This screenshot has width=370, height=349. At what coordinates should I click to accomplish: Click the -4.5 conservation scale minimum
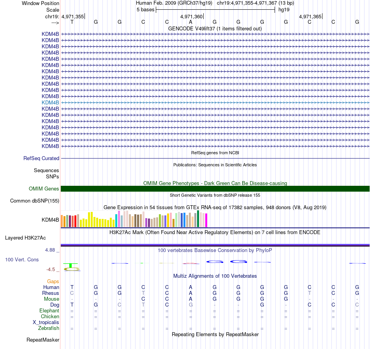(51, 270)
